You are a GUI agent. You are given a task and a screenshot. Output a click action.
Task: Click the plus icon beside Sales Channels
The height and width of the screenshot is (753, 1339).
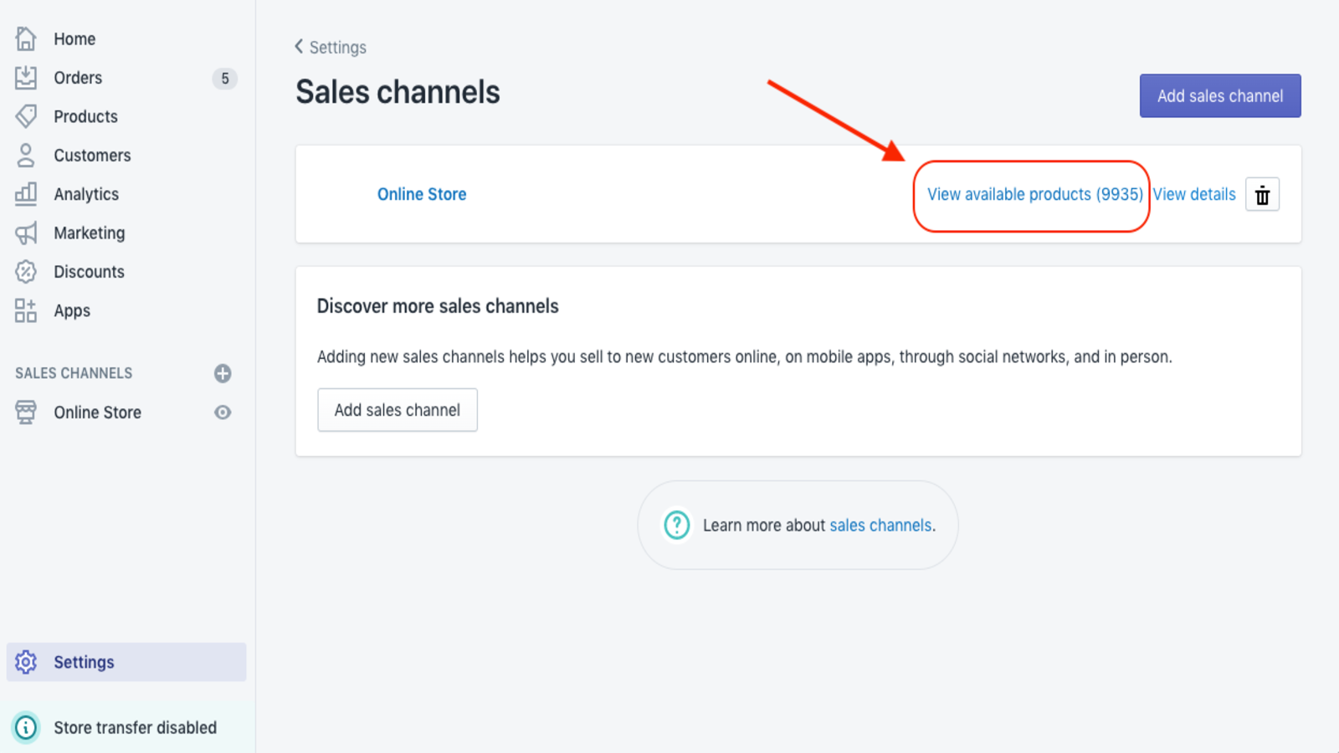coord(223,373)
